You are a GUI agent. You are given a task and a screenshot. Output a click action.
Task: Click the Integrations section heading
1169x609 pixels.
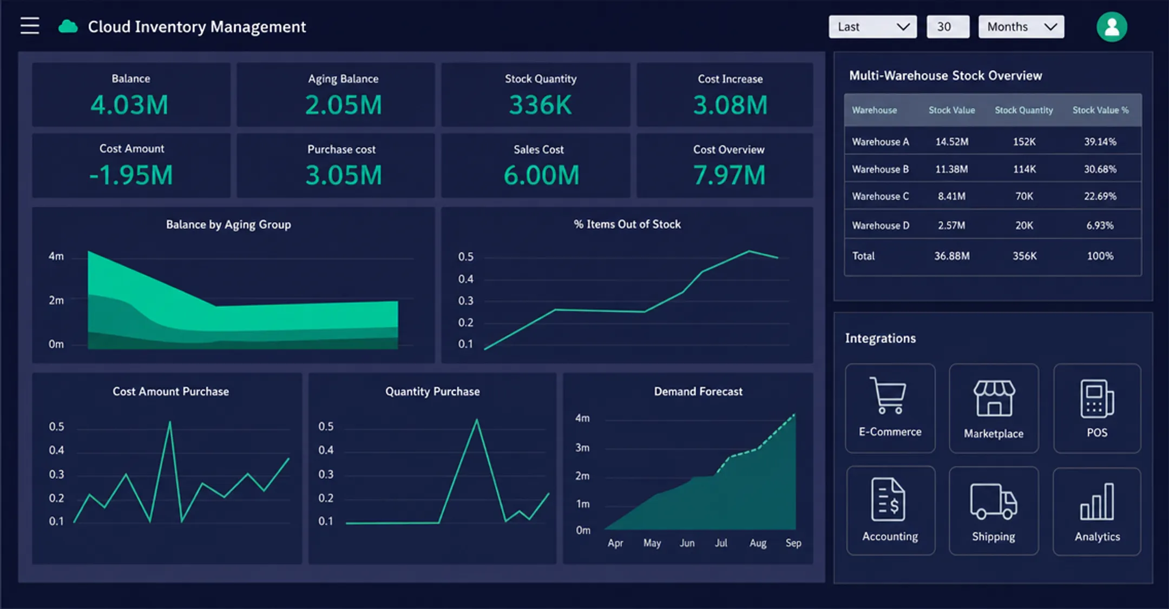pos(881,339)
